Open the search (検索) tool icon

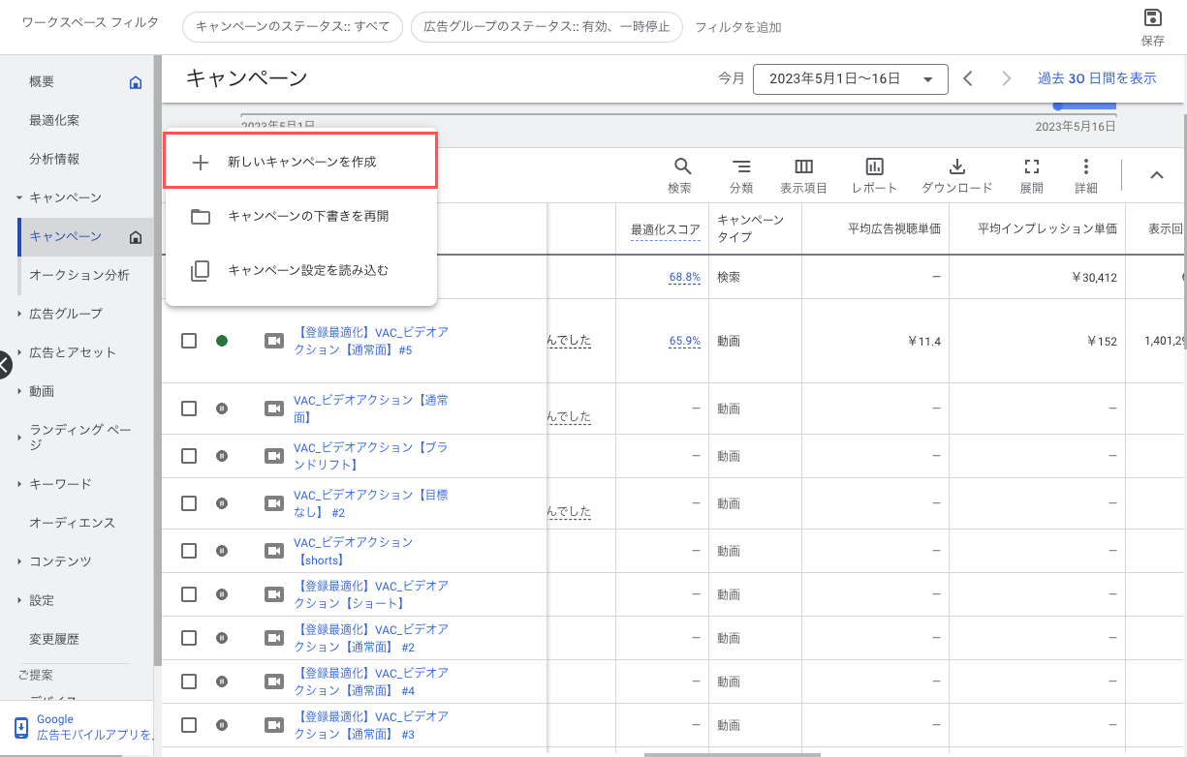pos(681,167)
